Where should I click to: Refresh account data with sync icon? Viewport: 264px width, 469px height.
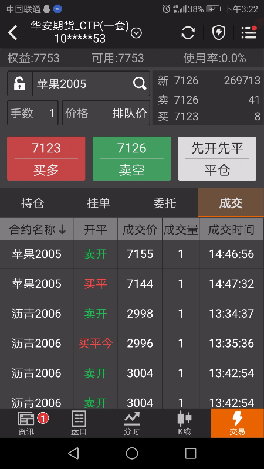188,33
